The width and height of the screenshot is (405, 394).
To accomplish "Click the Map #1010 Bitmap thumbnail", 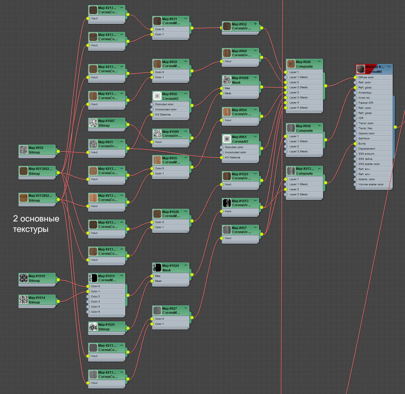I will point(23,278).
